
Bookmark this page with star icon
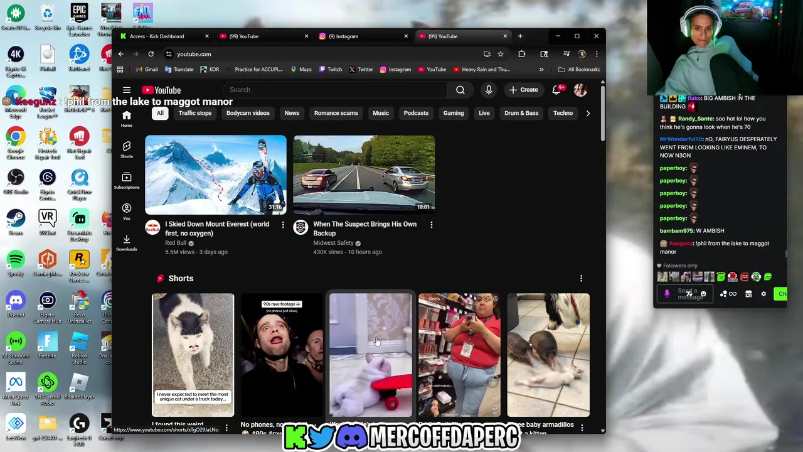point(501,54)
